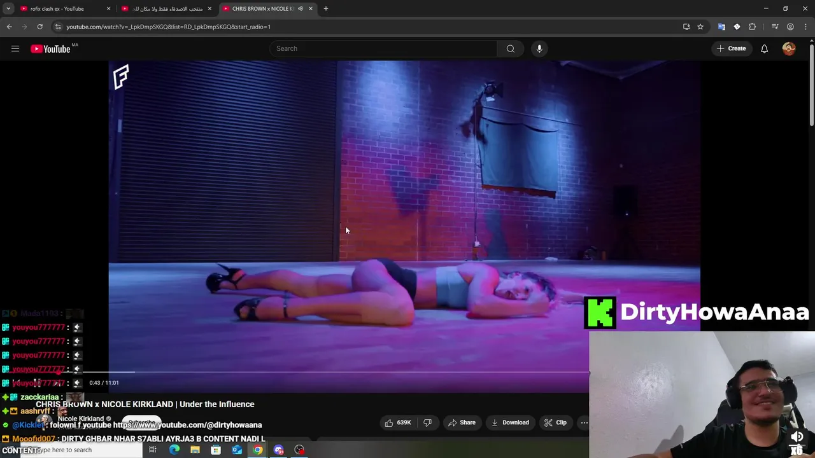
Task: Go to the YouTube home logo
Action: (50, 49)
